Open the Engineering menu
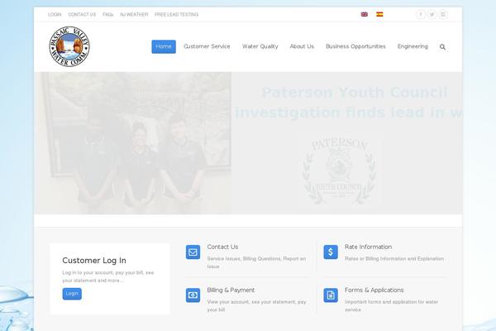Screen dimensions: 496x331 413,46
